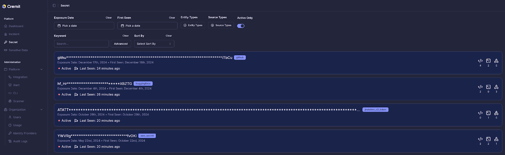Go to Audit Logs in sidebar

click(20, 141)
